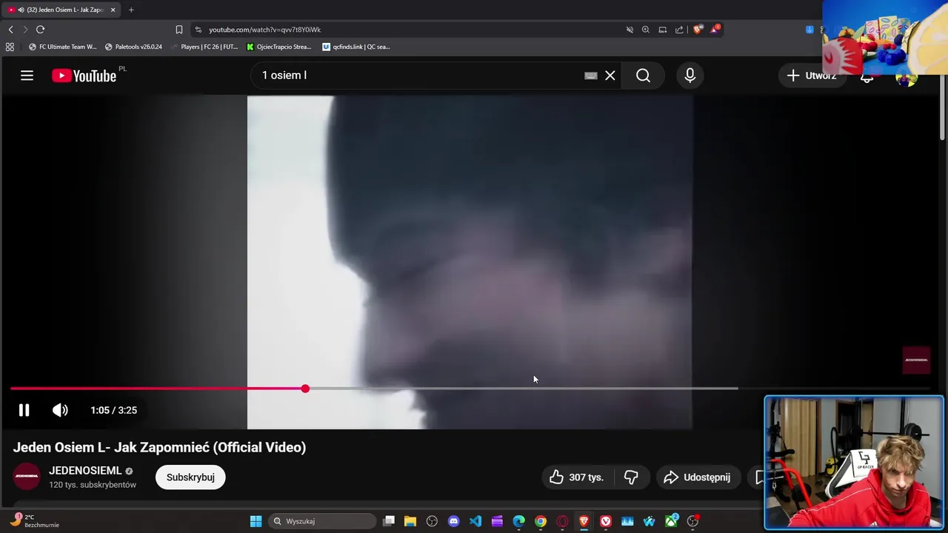
Task: Open FC Ultimate Team bookmark
Action: click(x=62, y=47)
